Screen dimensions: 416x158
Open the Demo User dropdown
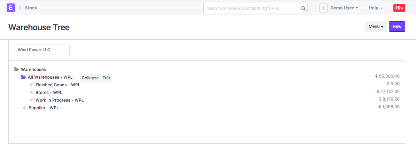[344, 8]
